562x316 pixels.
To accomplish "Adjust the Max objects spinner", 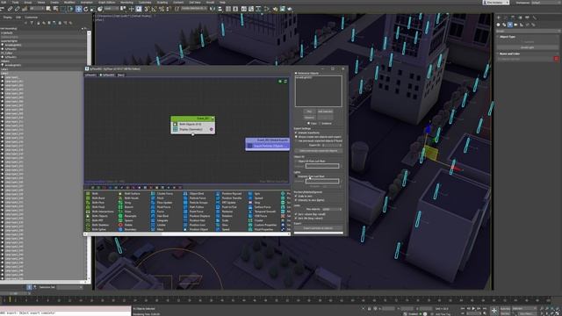I will click(x=332, y=209).
